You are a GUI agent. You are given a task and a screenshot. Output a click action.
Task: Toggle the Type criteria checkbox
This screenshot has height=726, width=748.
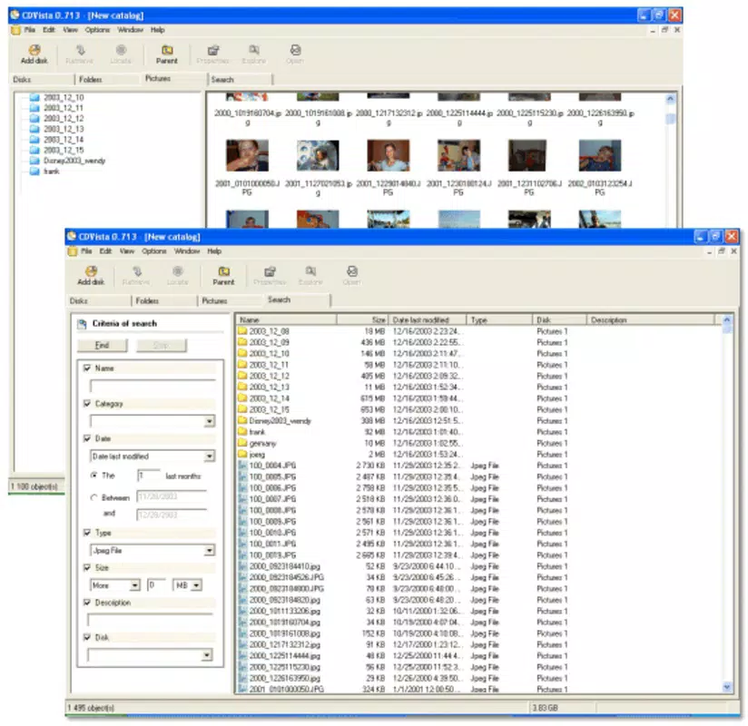pyautogui.click(x=87, y=533)
